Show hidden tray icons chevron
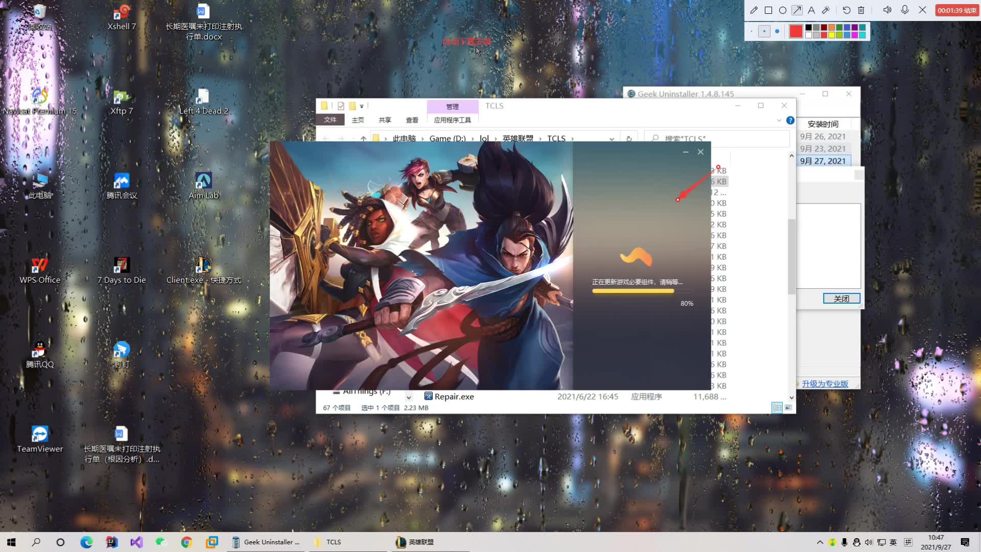981x552 pixels. coord(820,542)
